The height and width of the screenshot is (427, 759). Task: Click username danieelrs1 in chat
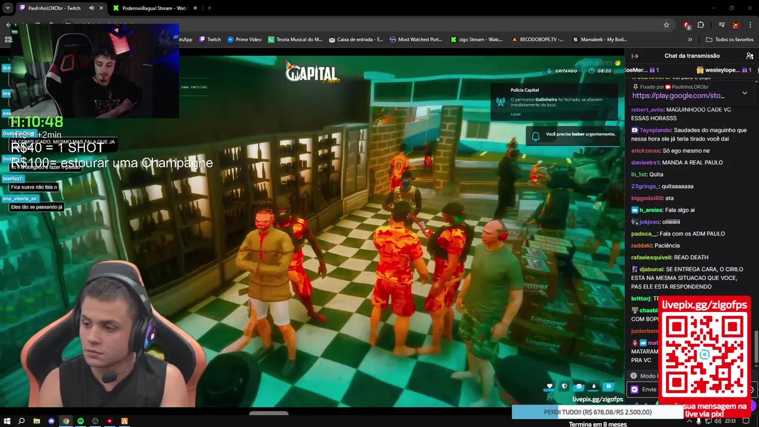tap(645, 162)
